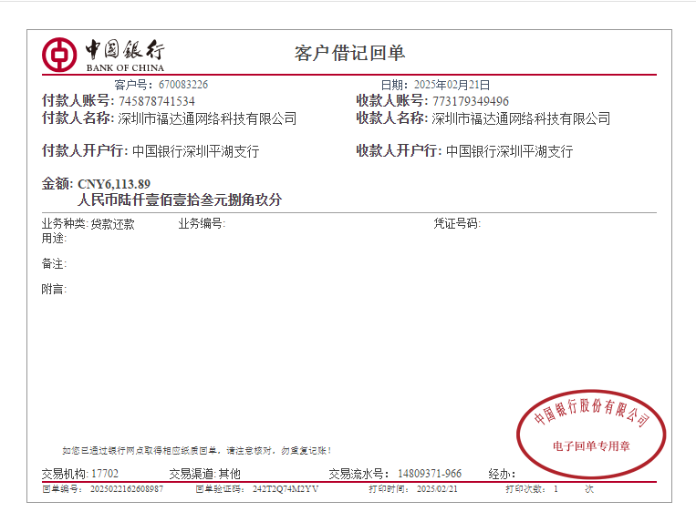Click the 经办 label

[x=502, y=474]
